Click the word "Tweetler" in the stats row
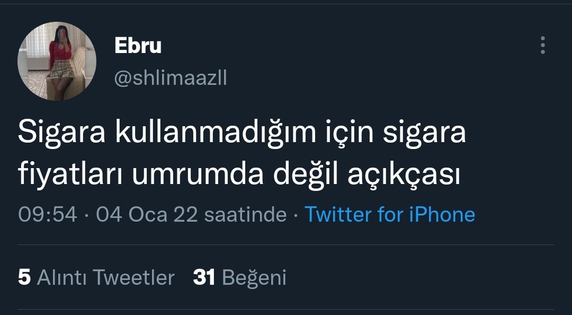The height and width of the screenshot is (315, 572). (133, 277)
